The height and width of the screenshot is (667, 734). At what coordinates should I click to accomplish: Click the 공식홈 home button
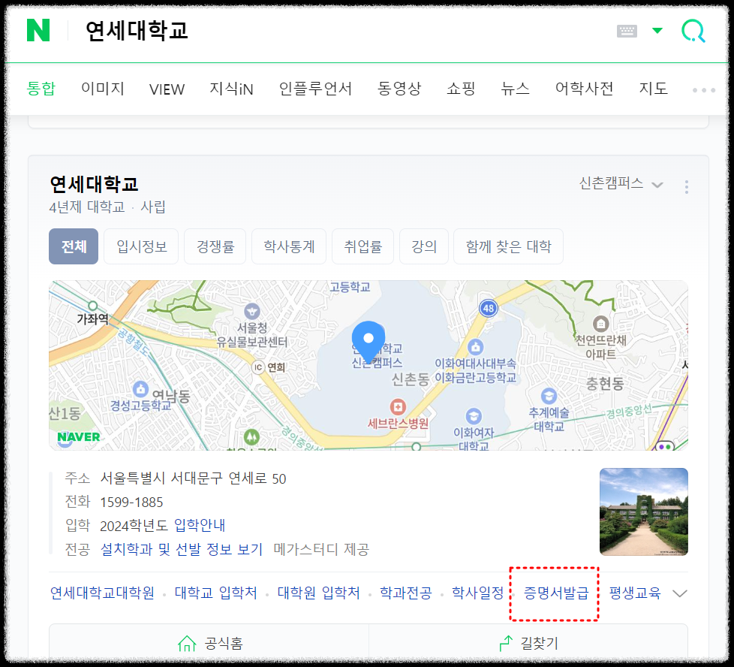(209, 643)
